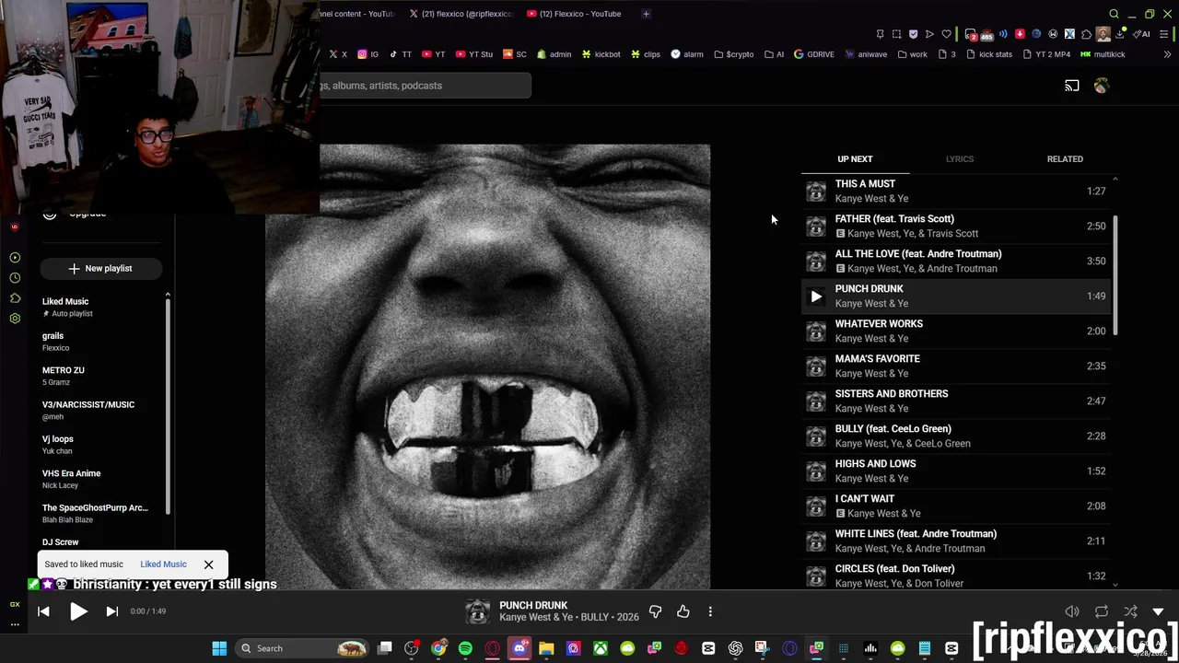Toggle shuffle mode
This screenshot has width=1179, height=663.
click(x=1130, y=611)
